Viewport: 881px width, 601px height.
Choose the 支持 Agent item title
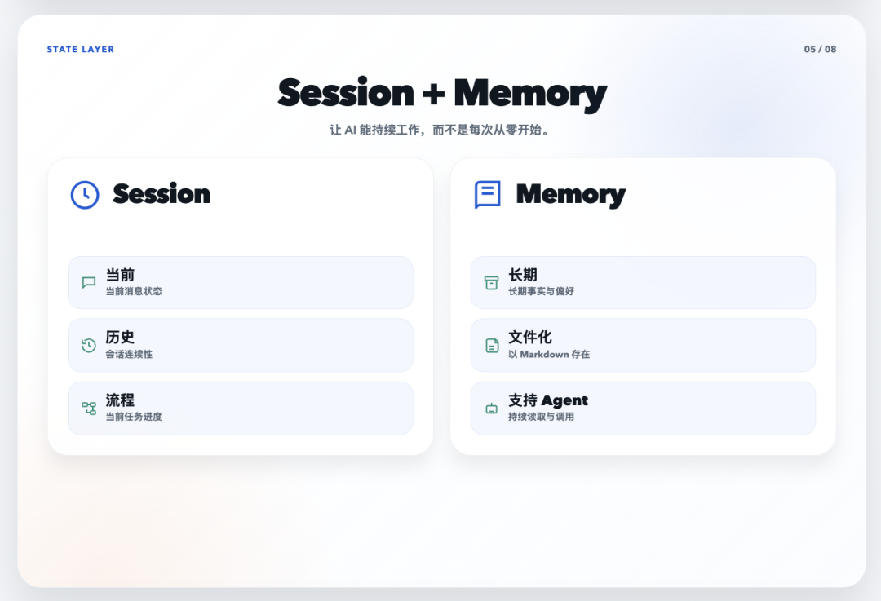pos(548,400)
